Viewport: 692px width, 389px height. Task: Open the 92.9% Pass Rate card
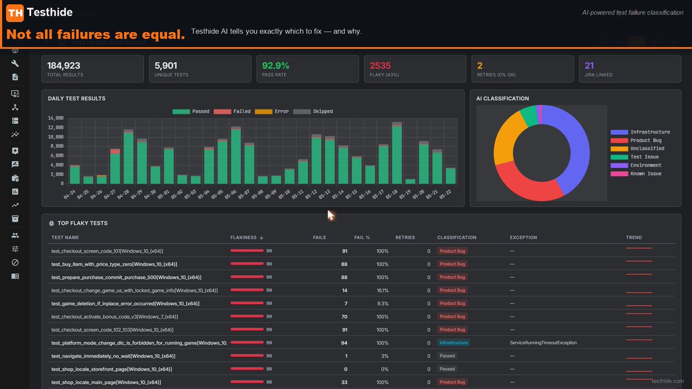[x=307, y=69]
